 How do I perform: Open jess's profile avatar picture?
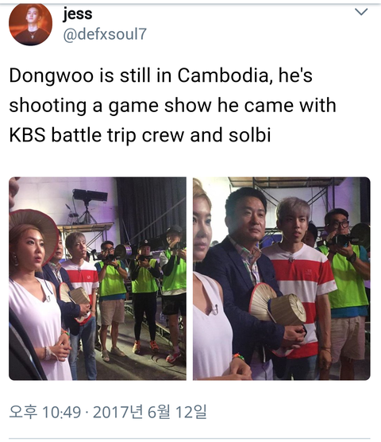point(30,24)
